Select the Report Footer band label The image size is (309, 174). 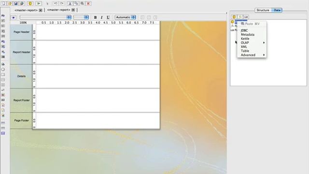tap(21, 100)
